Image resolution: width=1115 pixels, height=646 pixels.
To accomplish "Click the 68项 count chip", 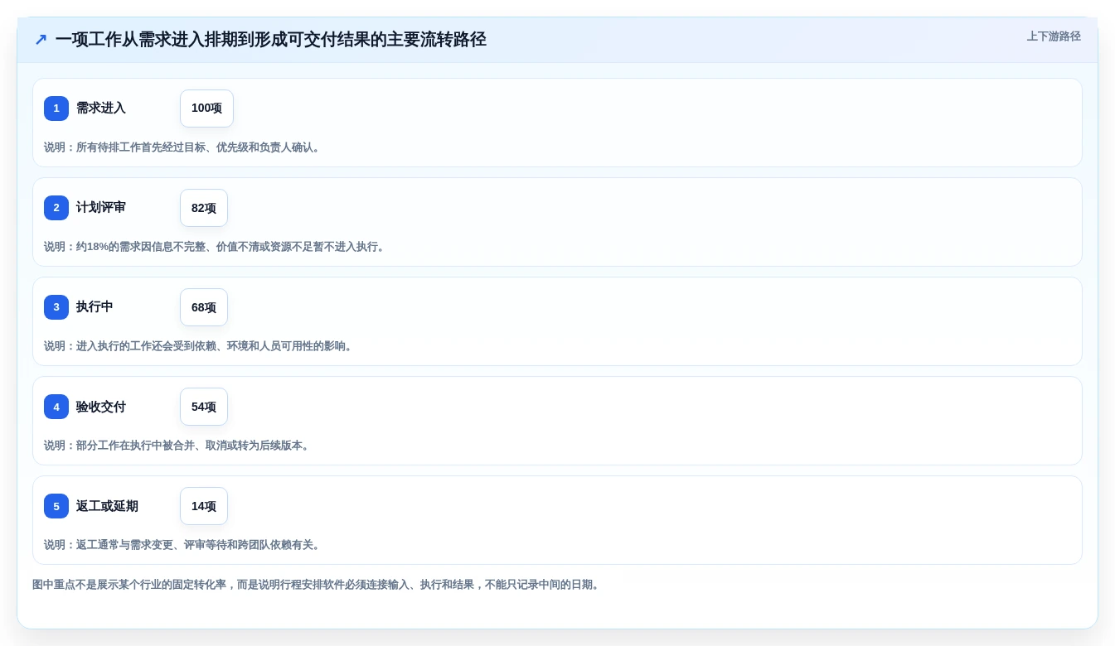I will click(x=204, y=307).
